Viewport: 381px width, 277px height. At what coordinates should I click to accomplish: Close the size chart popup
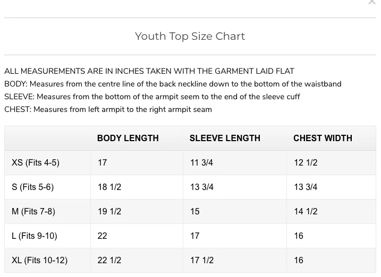tap(372, 2)
